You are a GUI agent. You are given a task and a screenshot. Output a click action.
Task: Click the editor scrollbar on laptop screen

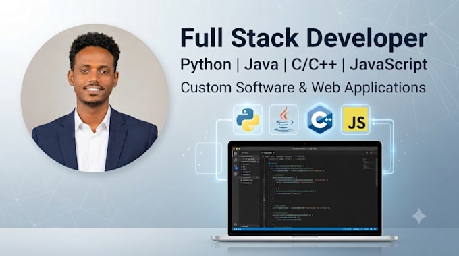click(x=377, y=171)
